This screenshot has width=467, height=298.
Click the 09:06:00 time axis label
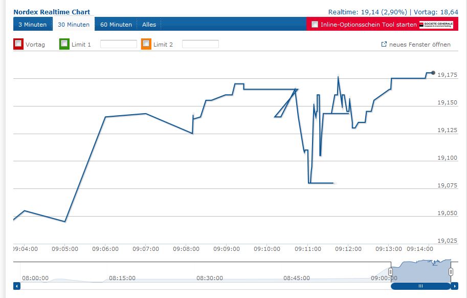pyautogui.click(x=105, y=249)
